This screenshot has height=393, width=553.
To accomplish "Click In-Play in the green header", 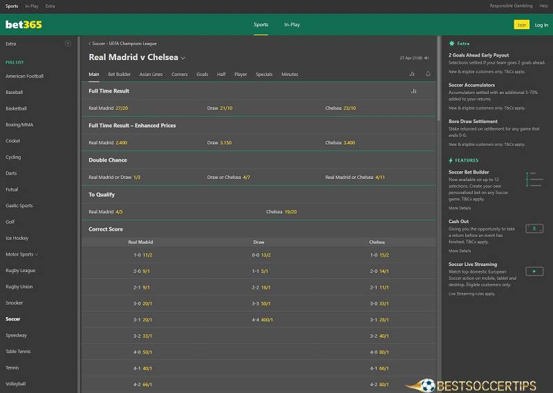I will tap(292, 25).
